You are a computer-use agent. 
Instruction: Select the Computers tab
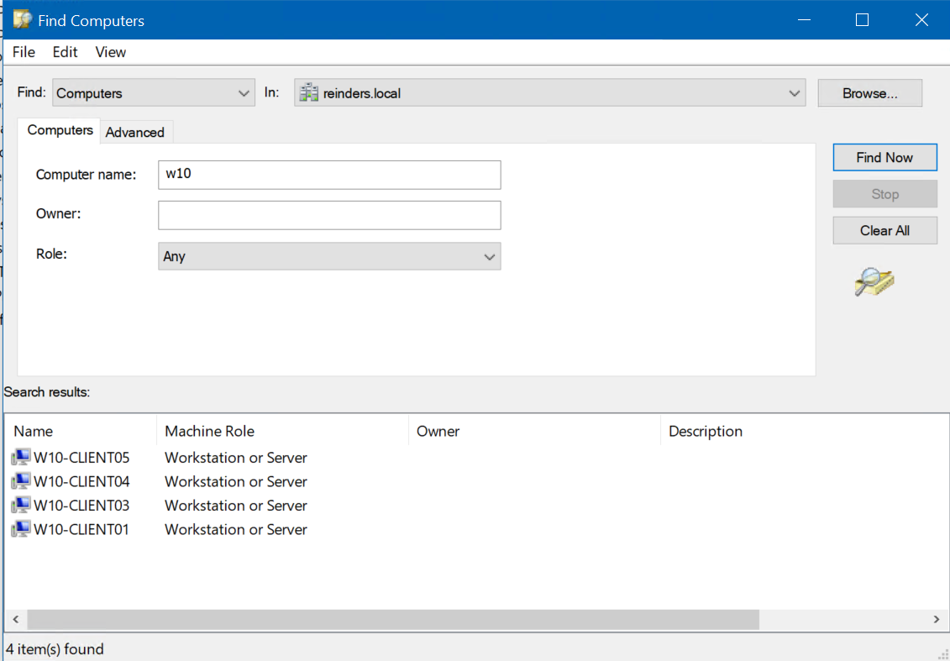(x=60, y=130)
